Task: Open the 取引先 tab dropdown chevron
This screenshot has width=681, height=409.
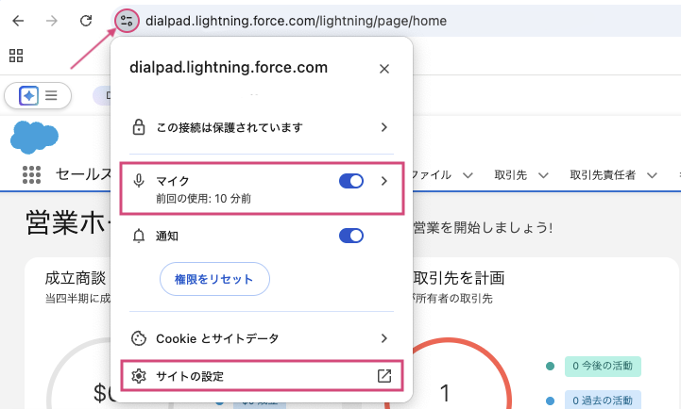Action: point(546,175)
